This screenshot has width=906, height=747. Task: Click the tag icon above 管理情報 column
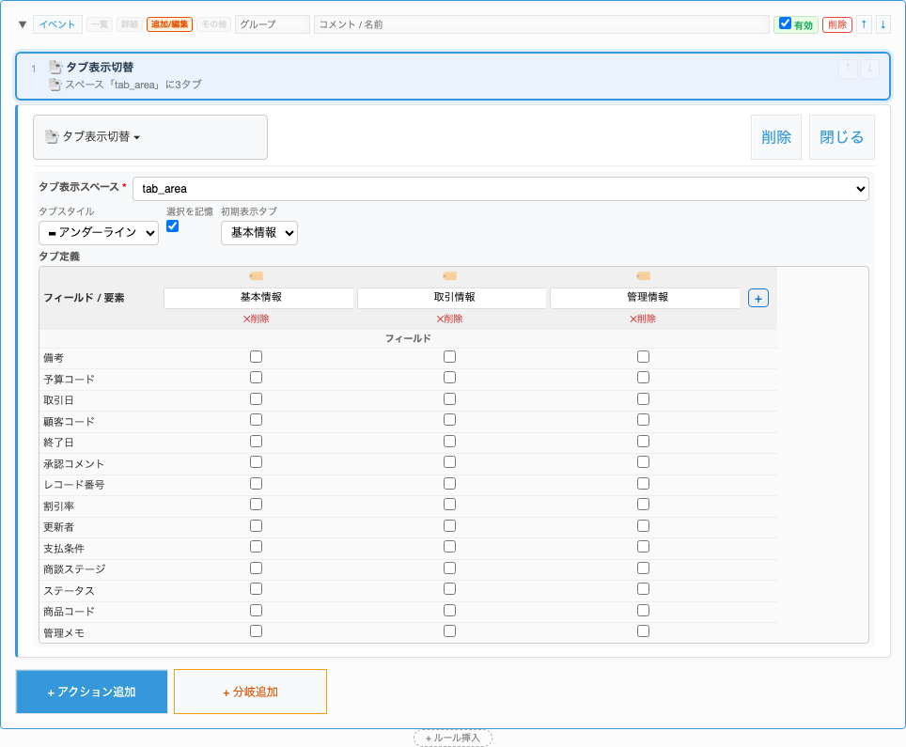click(x=643, y=275)
